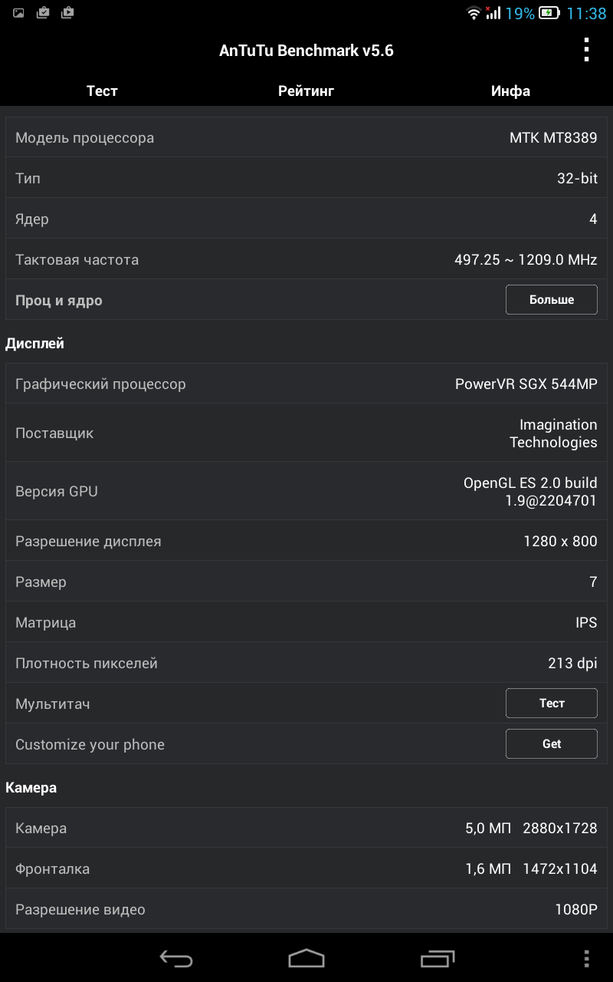Viewport: 613px width, 982px height.
Task: Open the Инфа tab
Action: (510, 91)
